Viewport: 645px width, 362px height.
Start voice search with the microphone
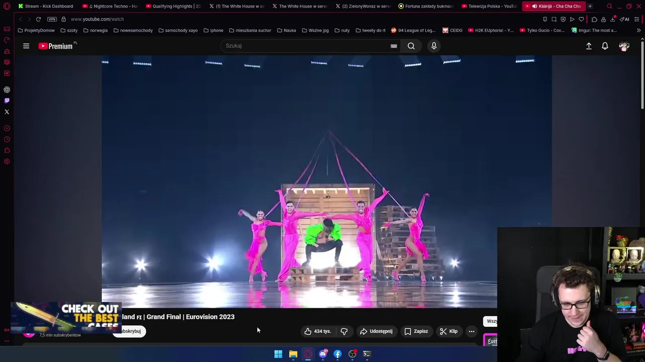[434, 46]
